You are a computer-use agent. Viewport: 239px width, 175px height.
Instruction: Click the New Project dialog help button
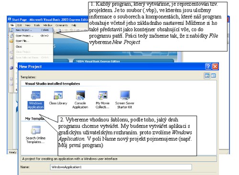tap(208, 66)
